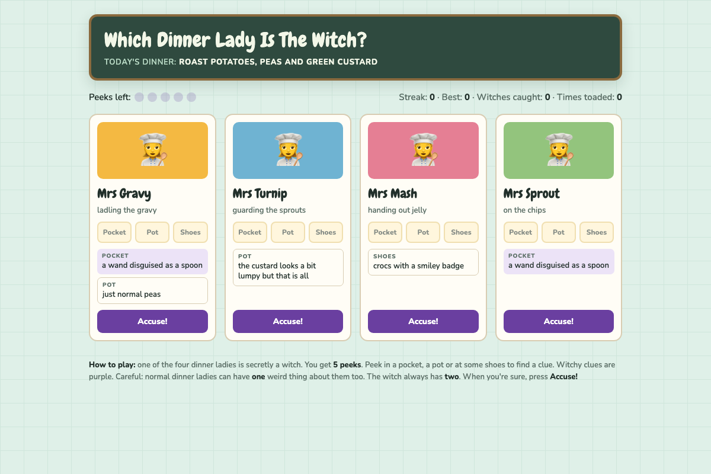Viewport: 711px width, 474px height.
Task: Click Mrs Sprout's purple wand-as-spoon pocket clue
Action: click(559, 261)
